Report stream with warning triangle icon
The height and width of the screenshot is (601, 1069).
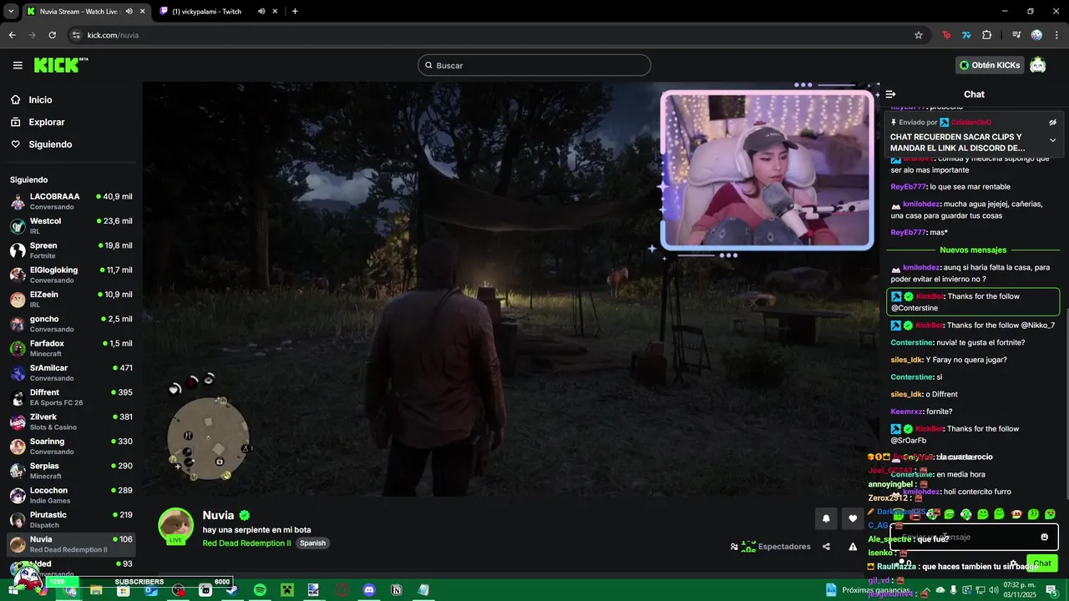[x=853, y=547]
